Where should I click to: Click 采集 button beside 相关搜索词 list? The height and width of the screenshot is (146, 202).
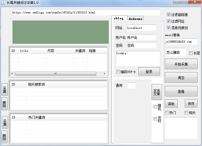(5, 90)
